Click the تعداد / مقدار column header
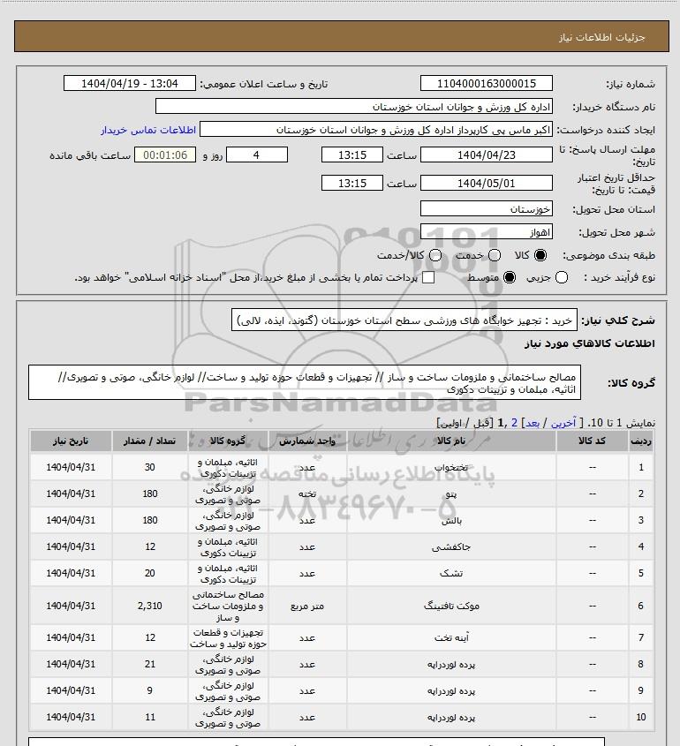 (x=150, y=441)
